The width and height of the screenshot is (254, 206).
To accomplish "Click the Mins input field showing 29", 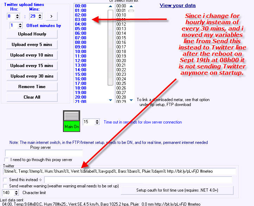I will tap(34, 16).
